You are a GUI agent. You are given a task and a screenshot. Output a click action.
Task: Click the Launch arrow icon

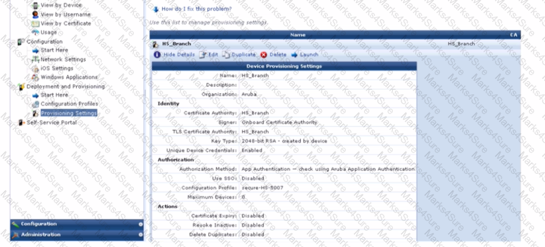pos(294,55)
